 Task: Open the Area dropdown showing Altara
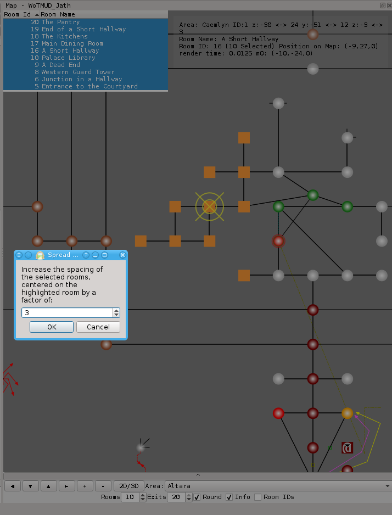[x=278, y=486]
